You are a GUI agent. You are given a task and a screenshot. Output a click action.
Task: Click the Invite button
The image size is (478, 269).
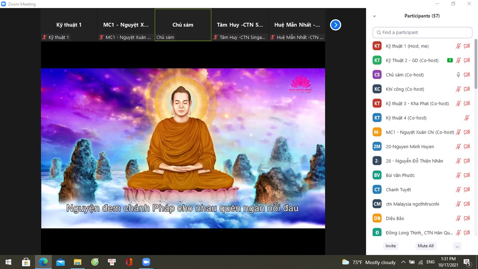(391, 246)
